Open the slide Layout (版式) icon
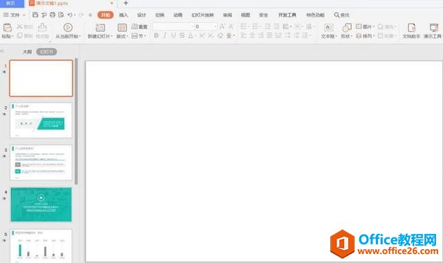Image resolution: width=443 pixels, height=263 pixels. click(122, 28)
